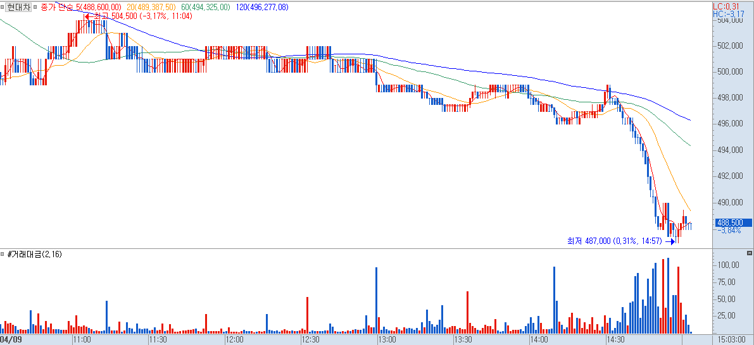The height and width of the screenshot is (345, 754).
Task: Click the 11:00 time axis marker
Action: 83,340
